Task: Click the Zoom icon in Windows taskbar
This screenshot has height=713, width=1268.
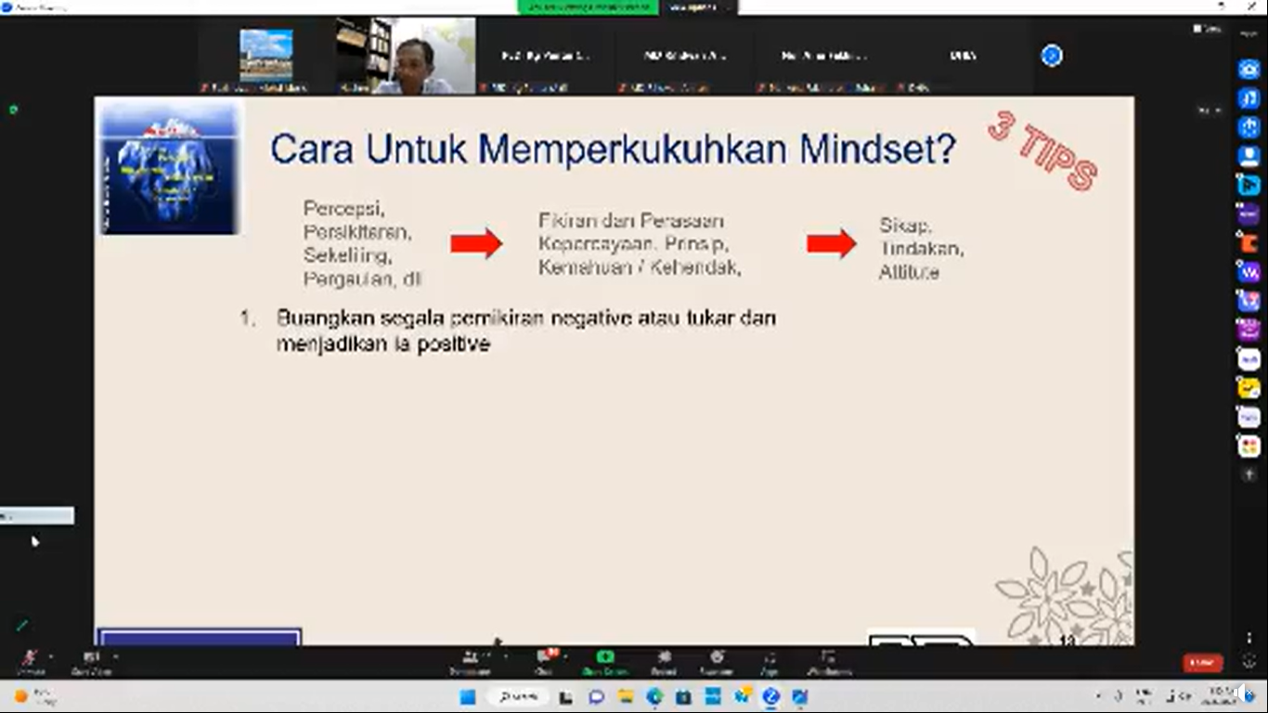Action: (770, 696)
